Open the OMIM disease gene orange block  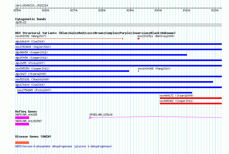click(x=22, y=143)
